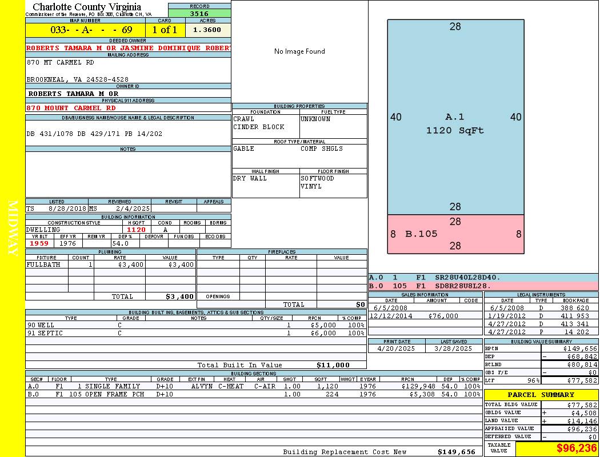The height and width of the screenshot is (457, 600).
Task: Select OBLDG VALUE $4,508
Action: [x=584, y=413]
